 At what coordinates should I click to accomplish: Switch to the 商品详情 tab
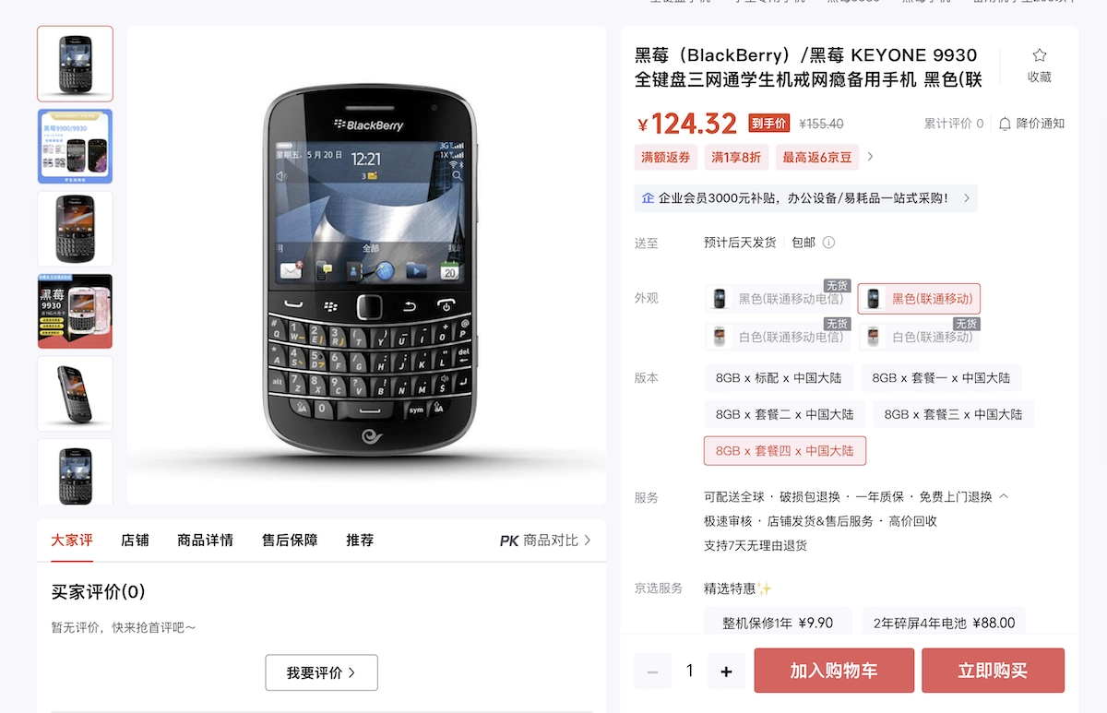tap(205, 541)
